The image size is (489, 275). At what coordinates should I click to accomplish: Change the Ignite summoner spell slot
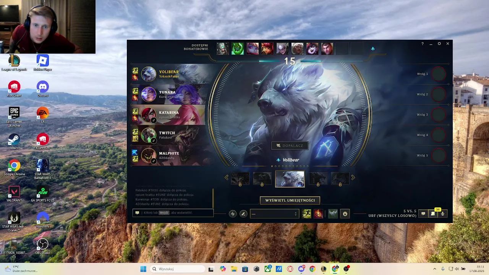pos(318,214)
